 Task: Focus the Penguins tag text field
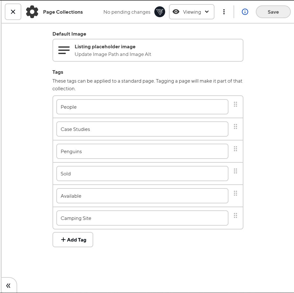tap(142, 151)
